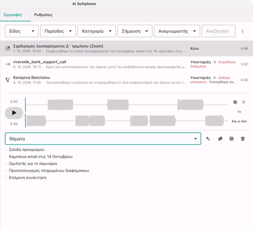Open the riverside_bank_support_call recording

point(126,64)
